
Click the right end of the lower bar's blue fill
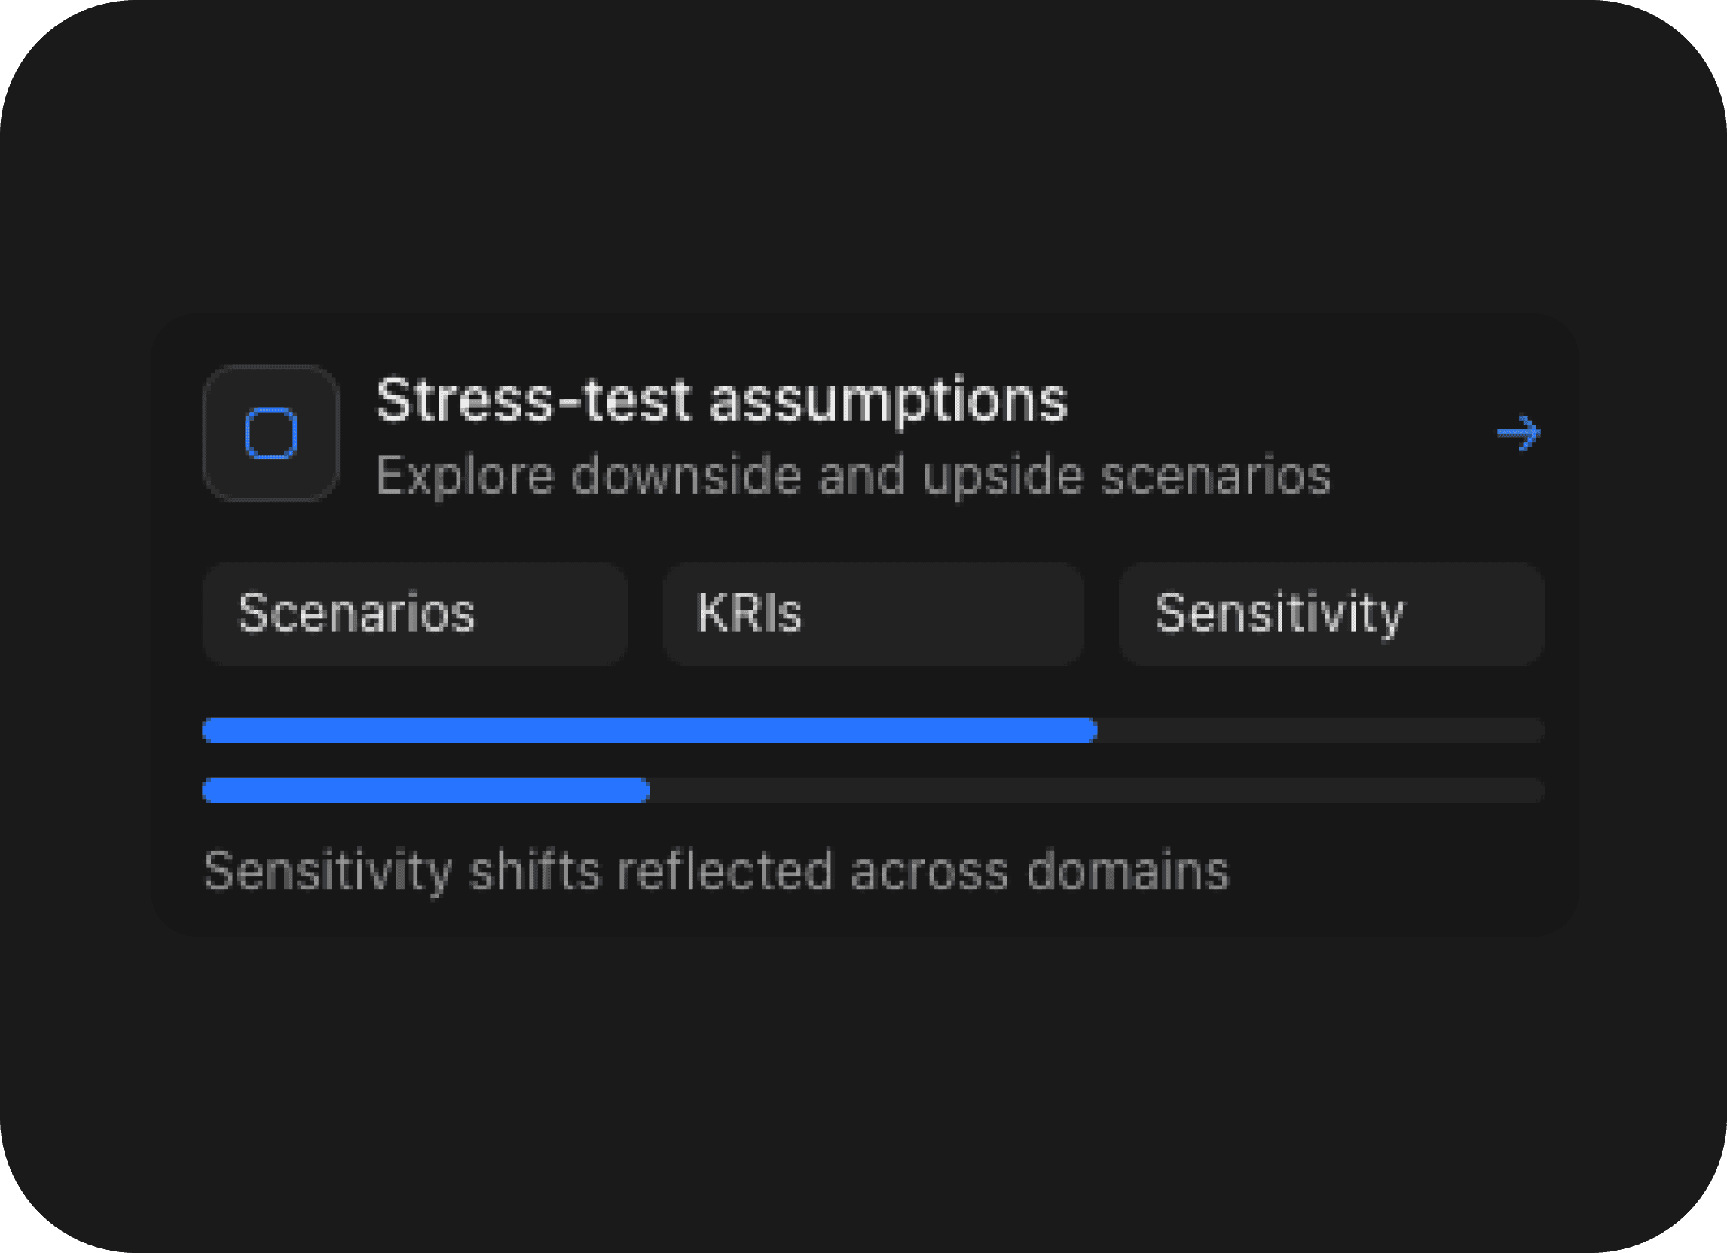[x=643, y=791]
